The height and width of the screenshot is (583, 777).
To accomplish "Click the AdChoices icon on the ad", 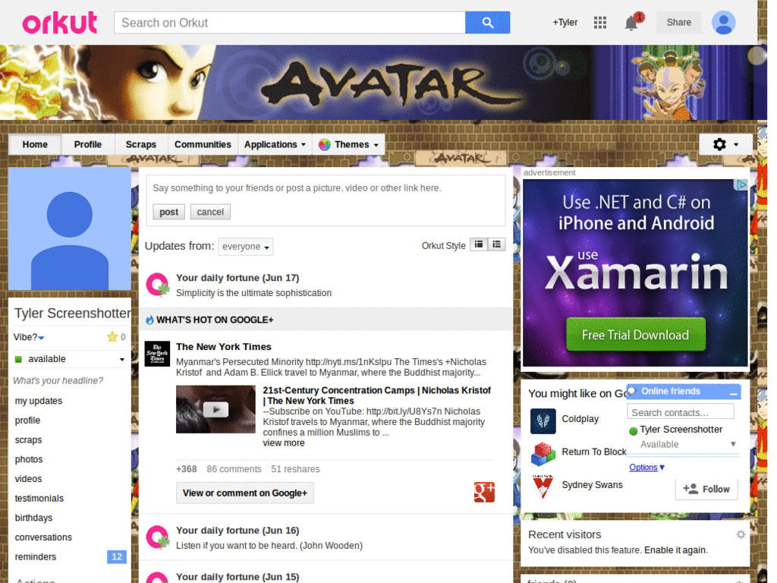I will click(741, 185).
